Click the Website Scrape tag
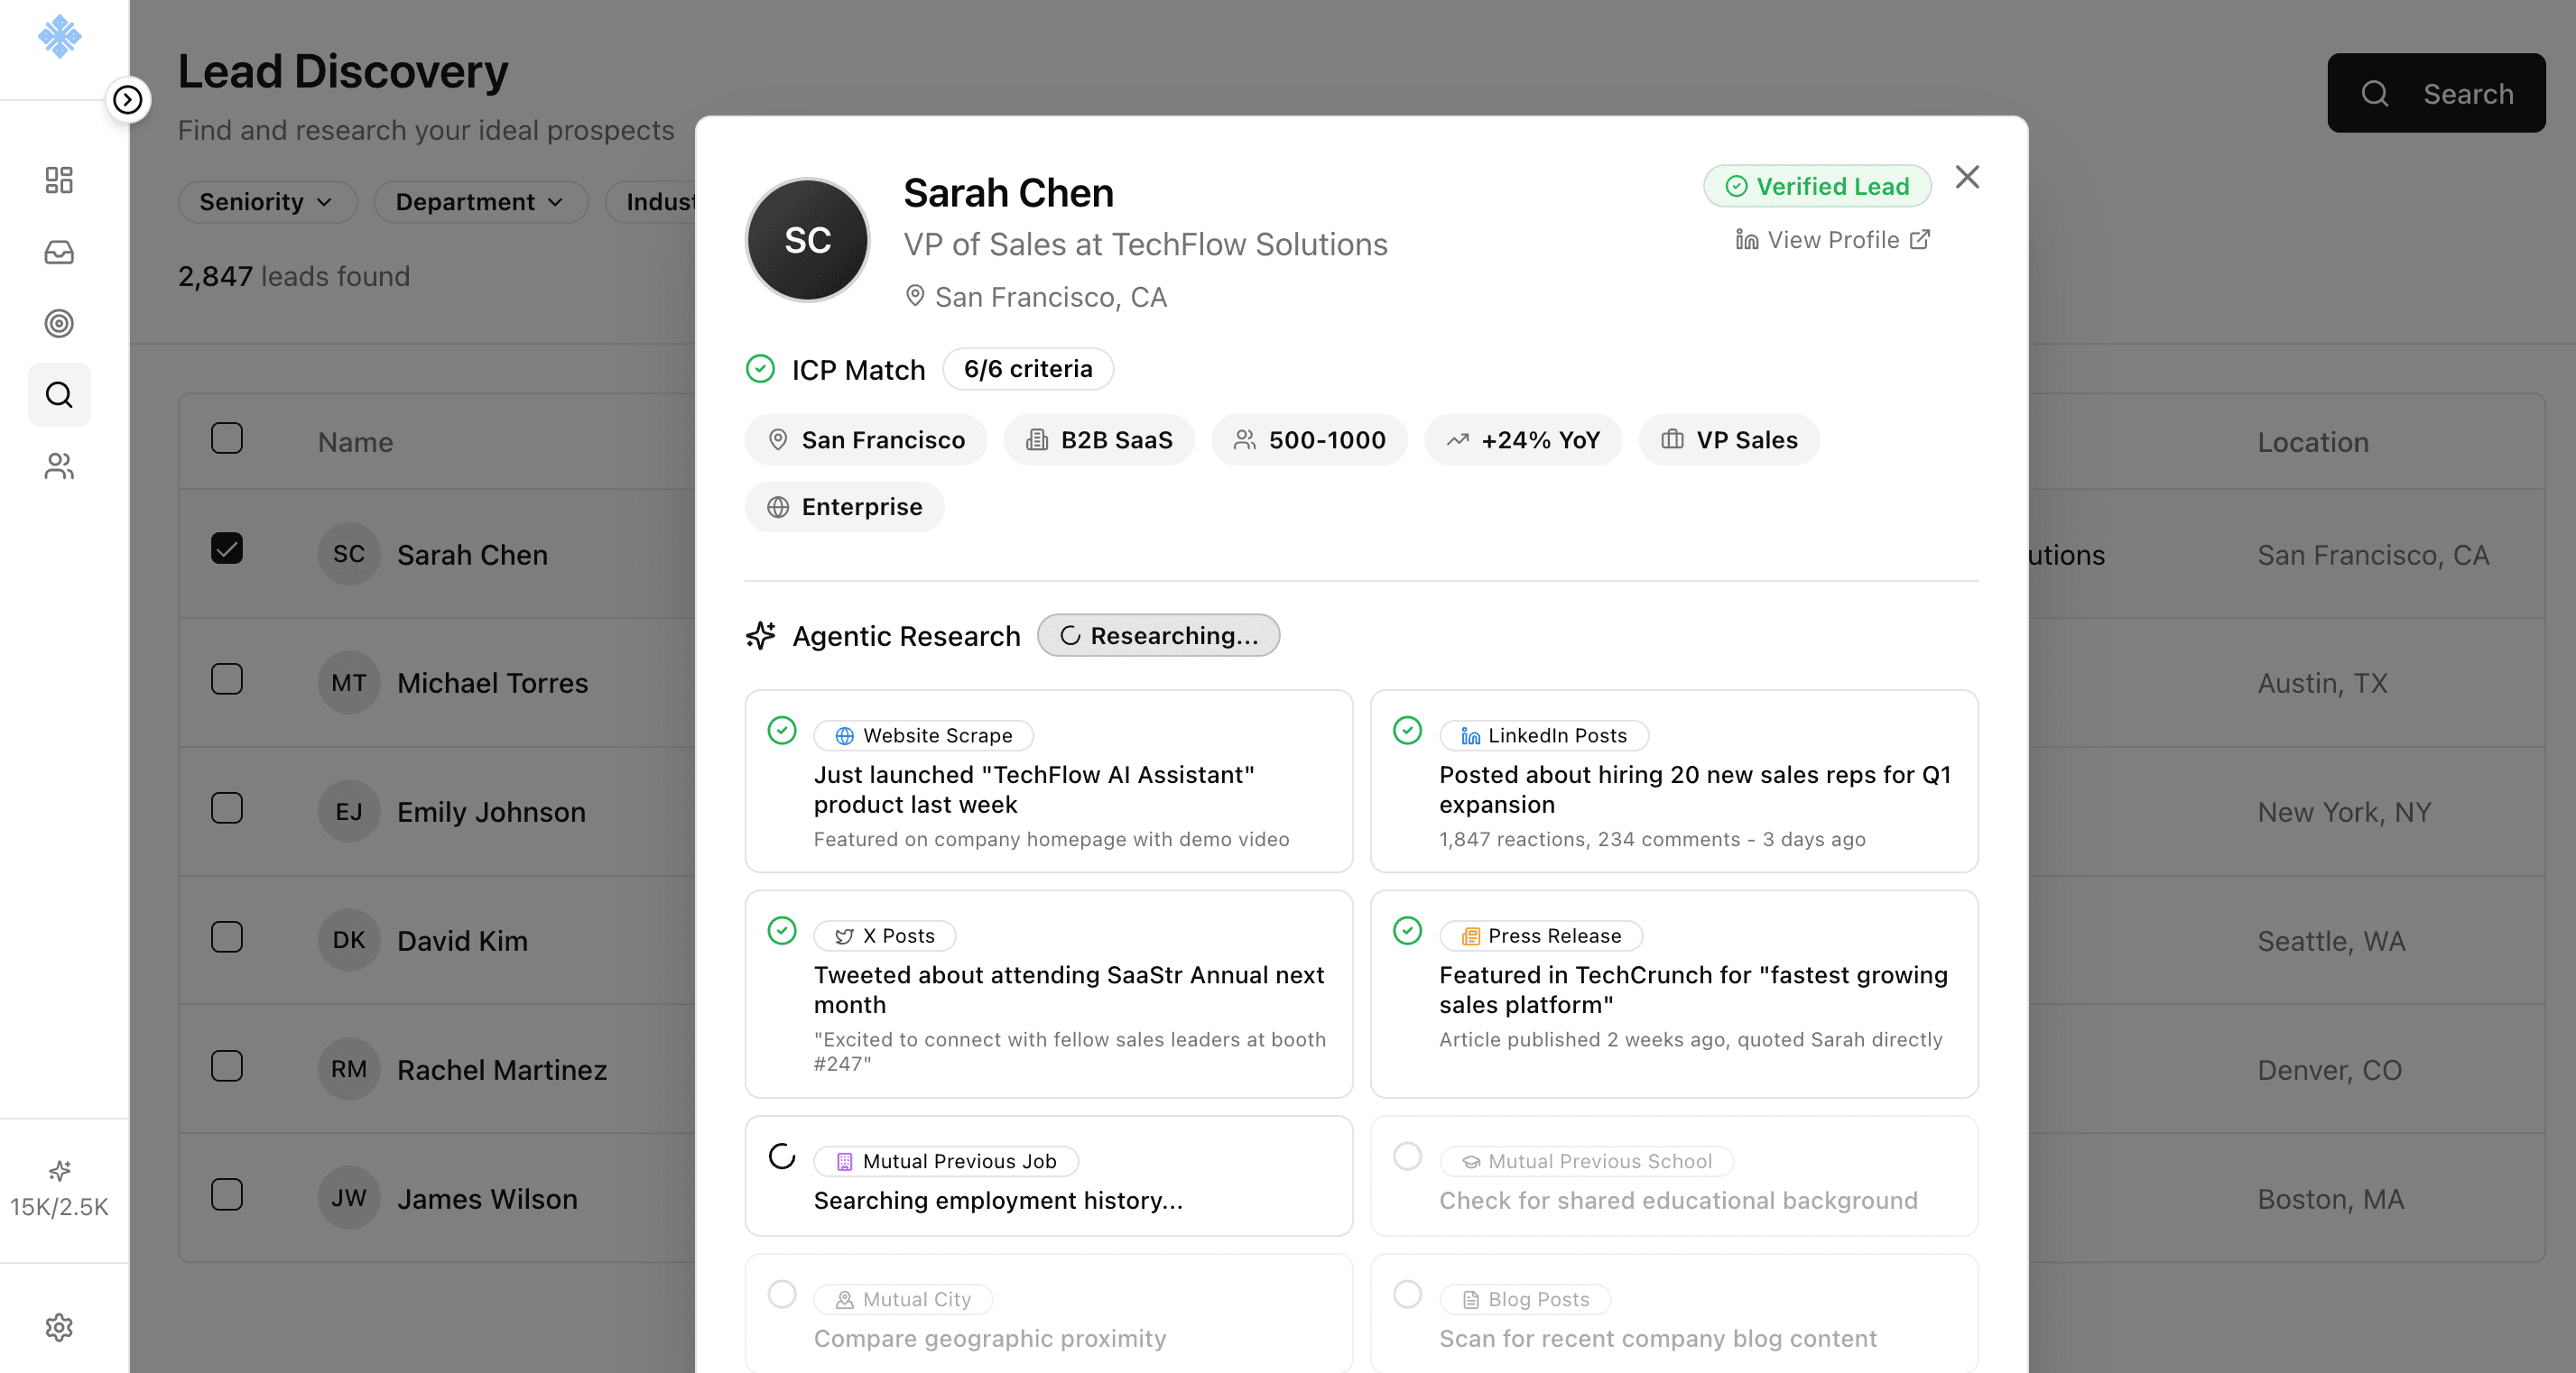 (923, 735)
